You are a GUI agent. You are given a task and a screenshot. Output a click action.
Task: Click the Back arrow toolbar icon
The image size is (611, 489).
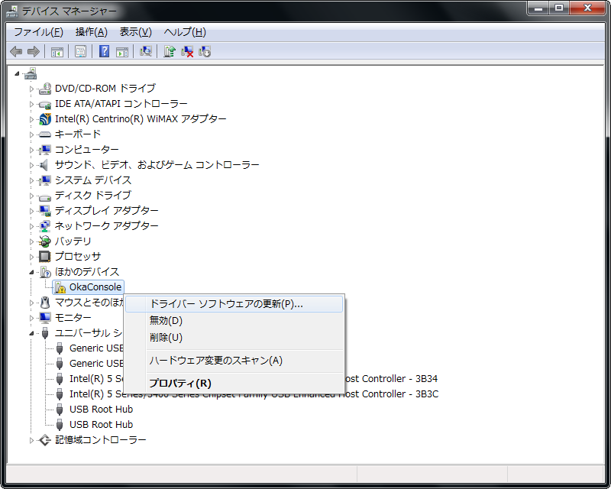pos(16,51)
